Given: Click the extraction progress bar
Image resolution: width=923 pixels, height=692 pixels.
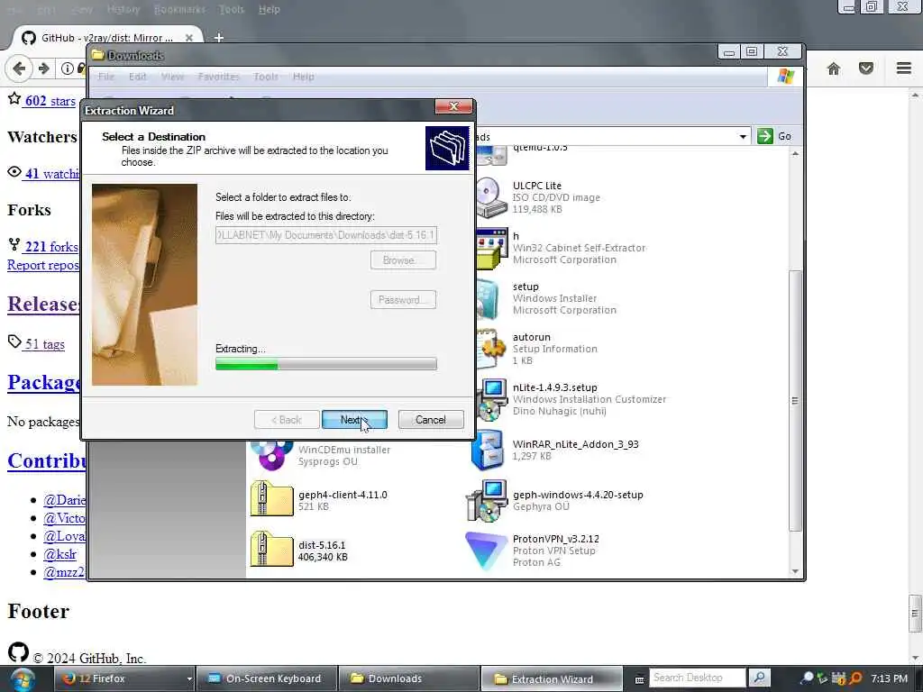Looking at the screenshot, I should [x=326, y=364].
